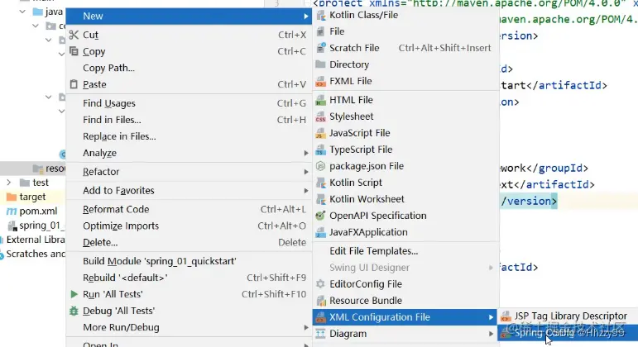Choose Delete... in context menu
The height and width of the screenshot is (347, 638).
(189, 243)
